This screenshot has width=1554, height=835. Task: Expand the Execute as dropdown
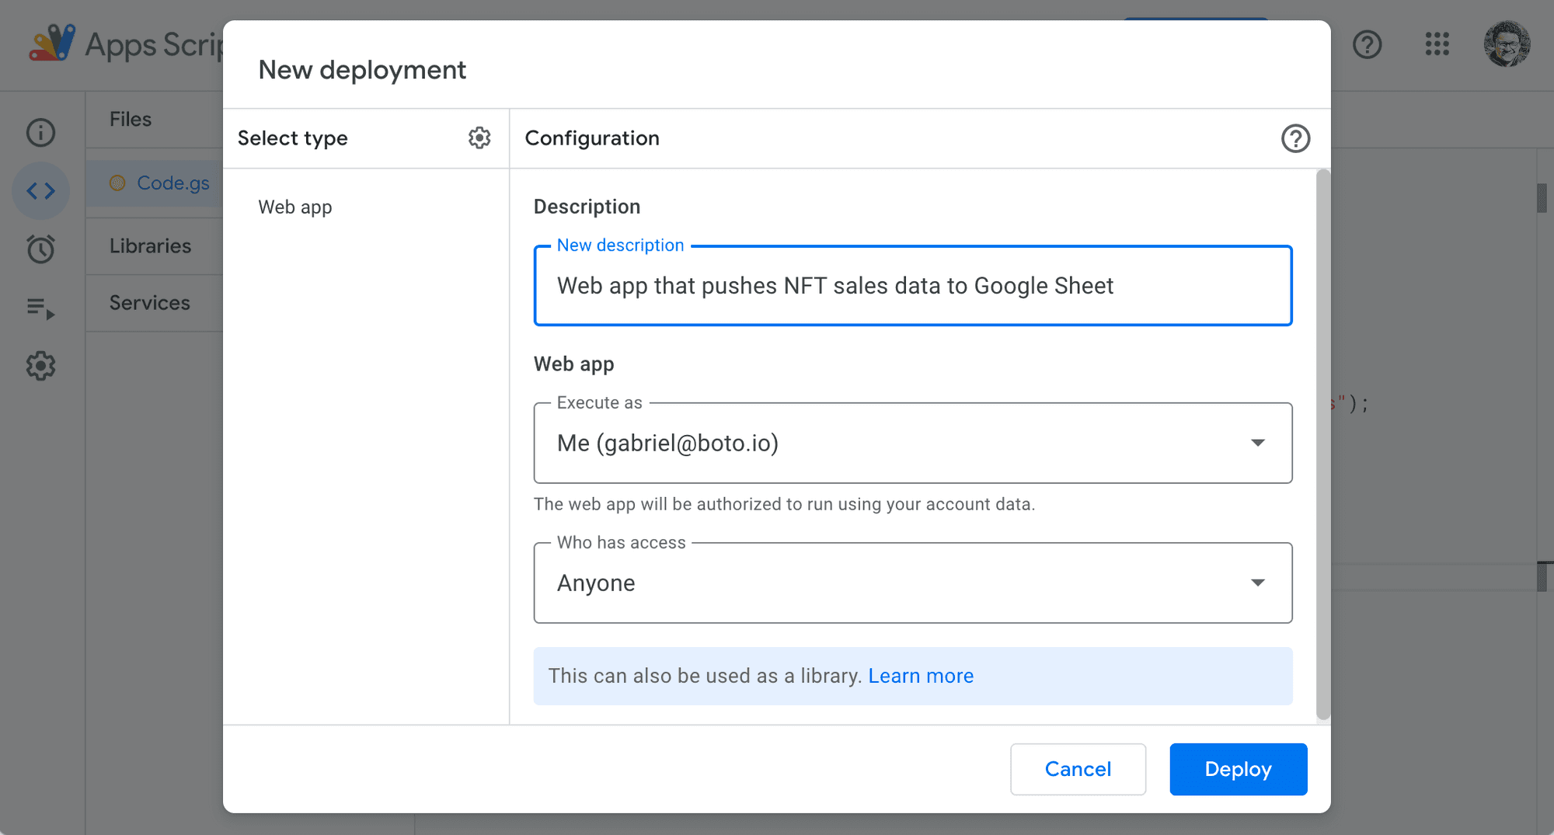pos(913,443)
